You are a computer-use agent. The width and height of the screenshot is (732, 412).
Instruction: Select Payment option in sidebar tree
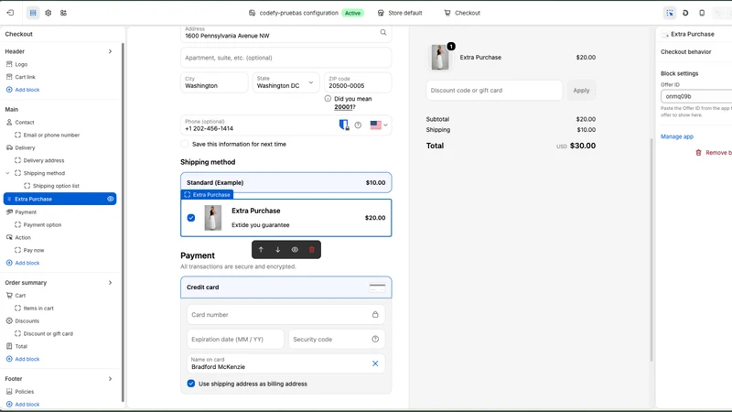[x=42, y=224]
